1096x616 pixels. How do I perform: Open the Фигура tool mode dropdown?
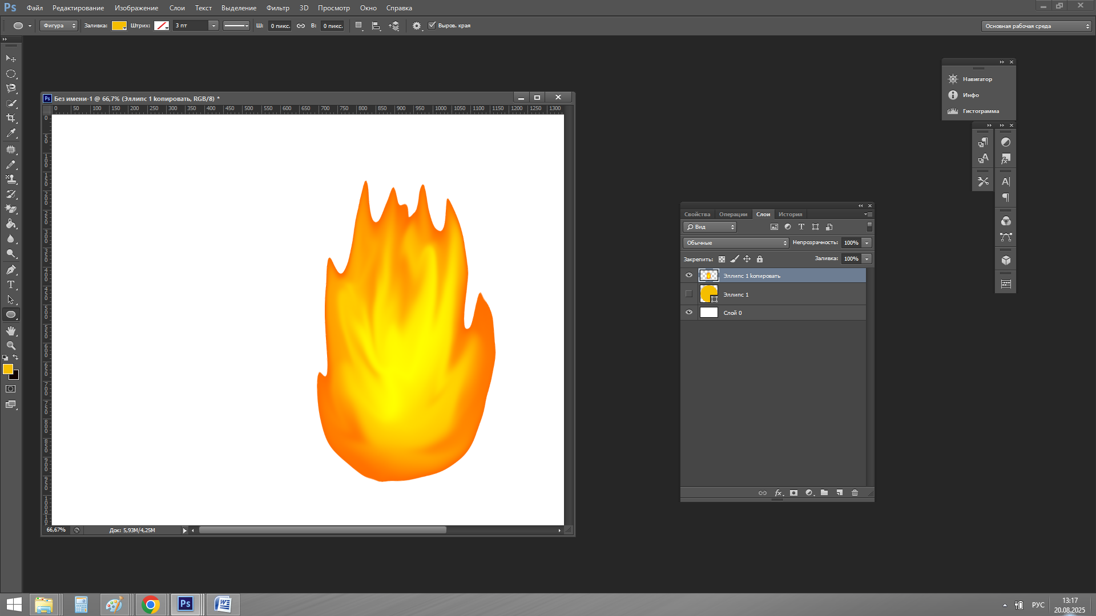pyautogui.click(x=59, y=26)
